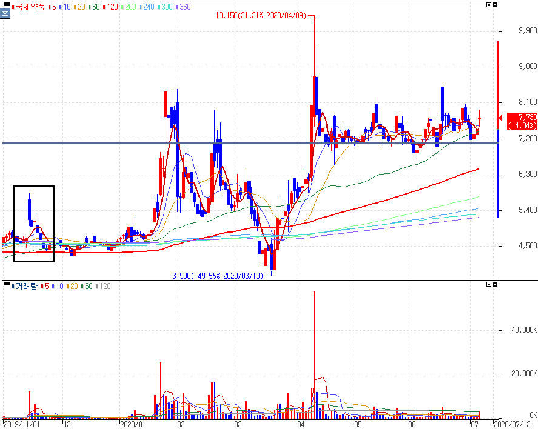Click the 7,200 price axis label
Viewport: 538px width, 429px height.
[x=527, y=138]
